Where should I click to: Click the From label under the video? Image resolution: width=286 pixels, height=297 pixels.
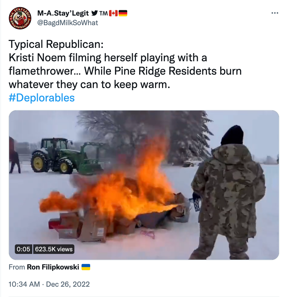(x=17, y=267)
